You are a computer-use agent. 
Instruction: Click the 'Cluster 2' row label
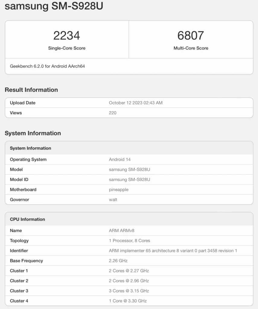coord(19,281)
